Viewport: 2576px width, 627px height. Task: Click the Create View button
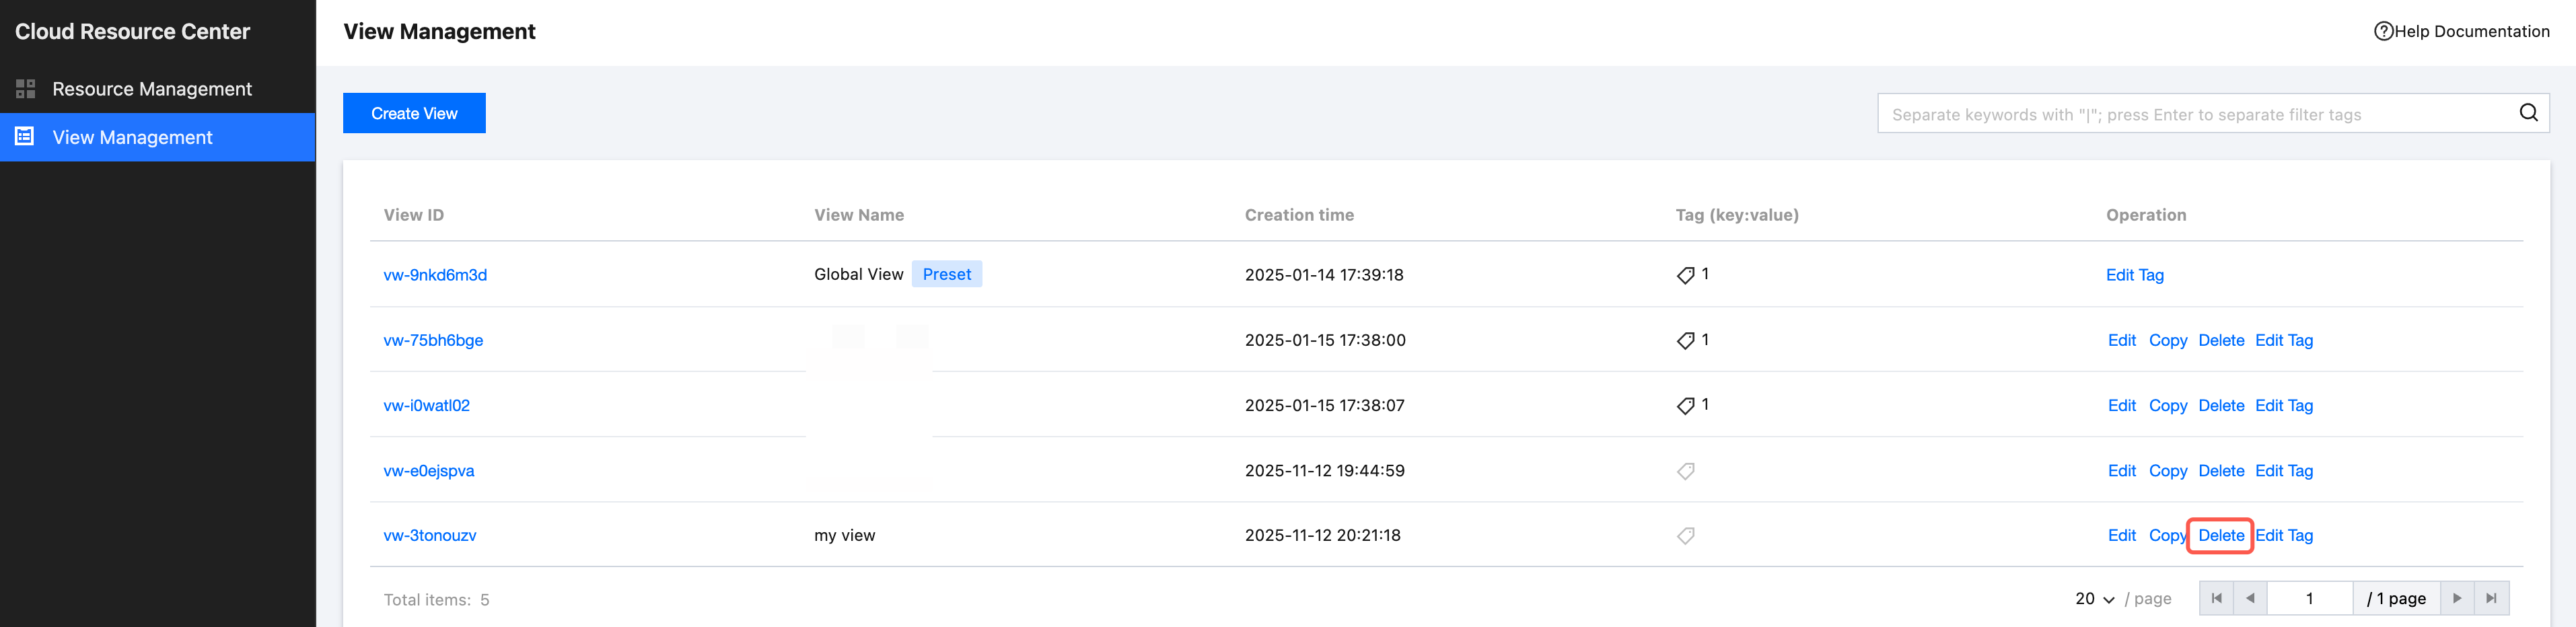coord(414,113)
